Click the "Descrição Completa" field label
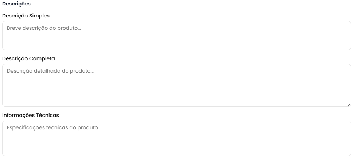 click(28, 58)
